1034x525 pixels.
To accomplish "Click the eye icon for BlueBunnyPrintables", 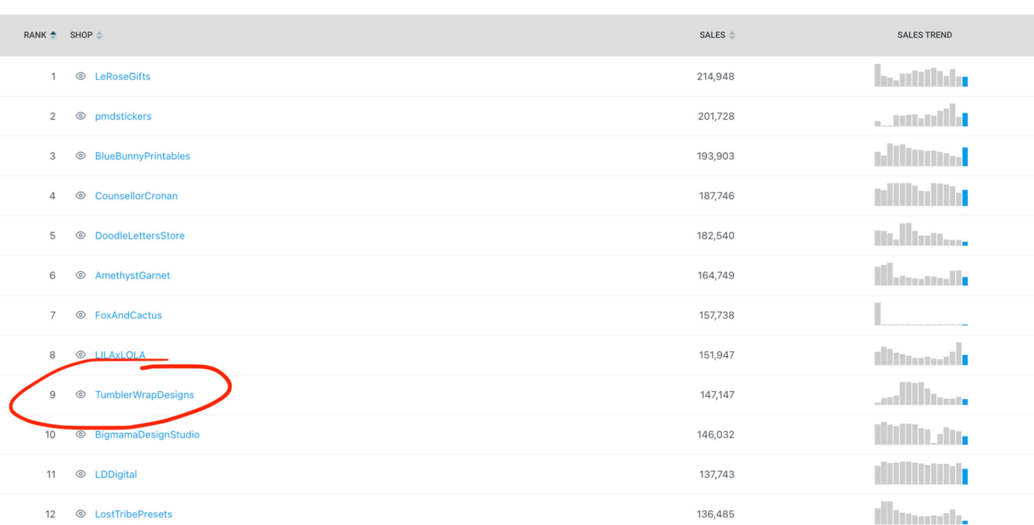I will pos(80,156).
